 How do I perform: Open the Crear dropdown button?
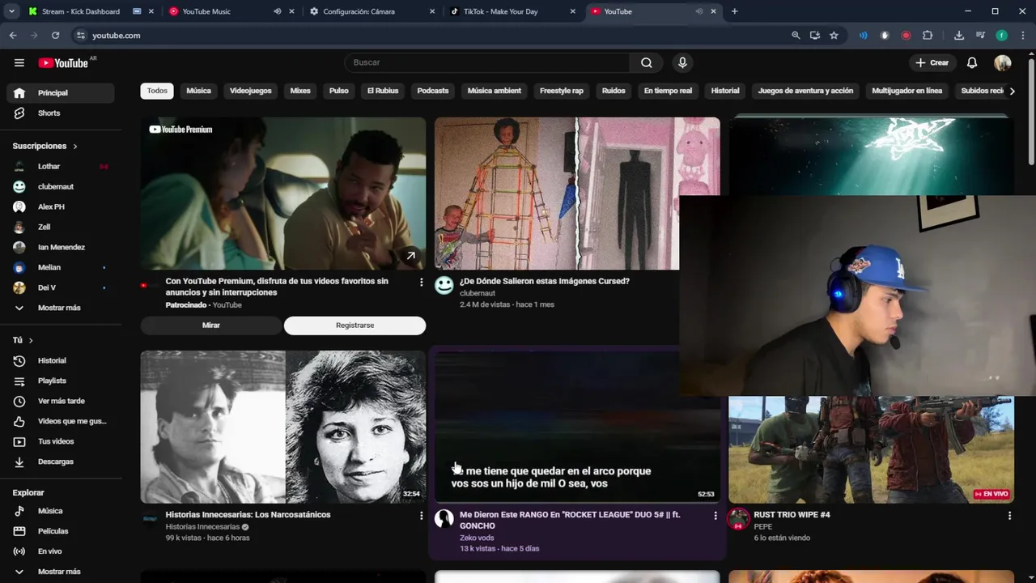932,62
